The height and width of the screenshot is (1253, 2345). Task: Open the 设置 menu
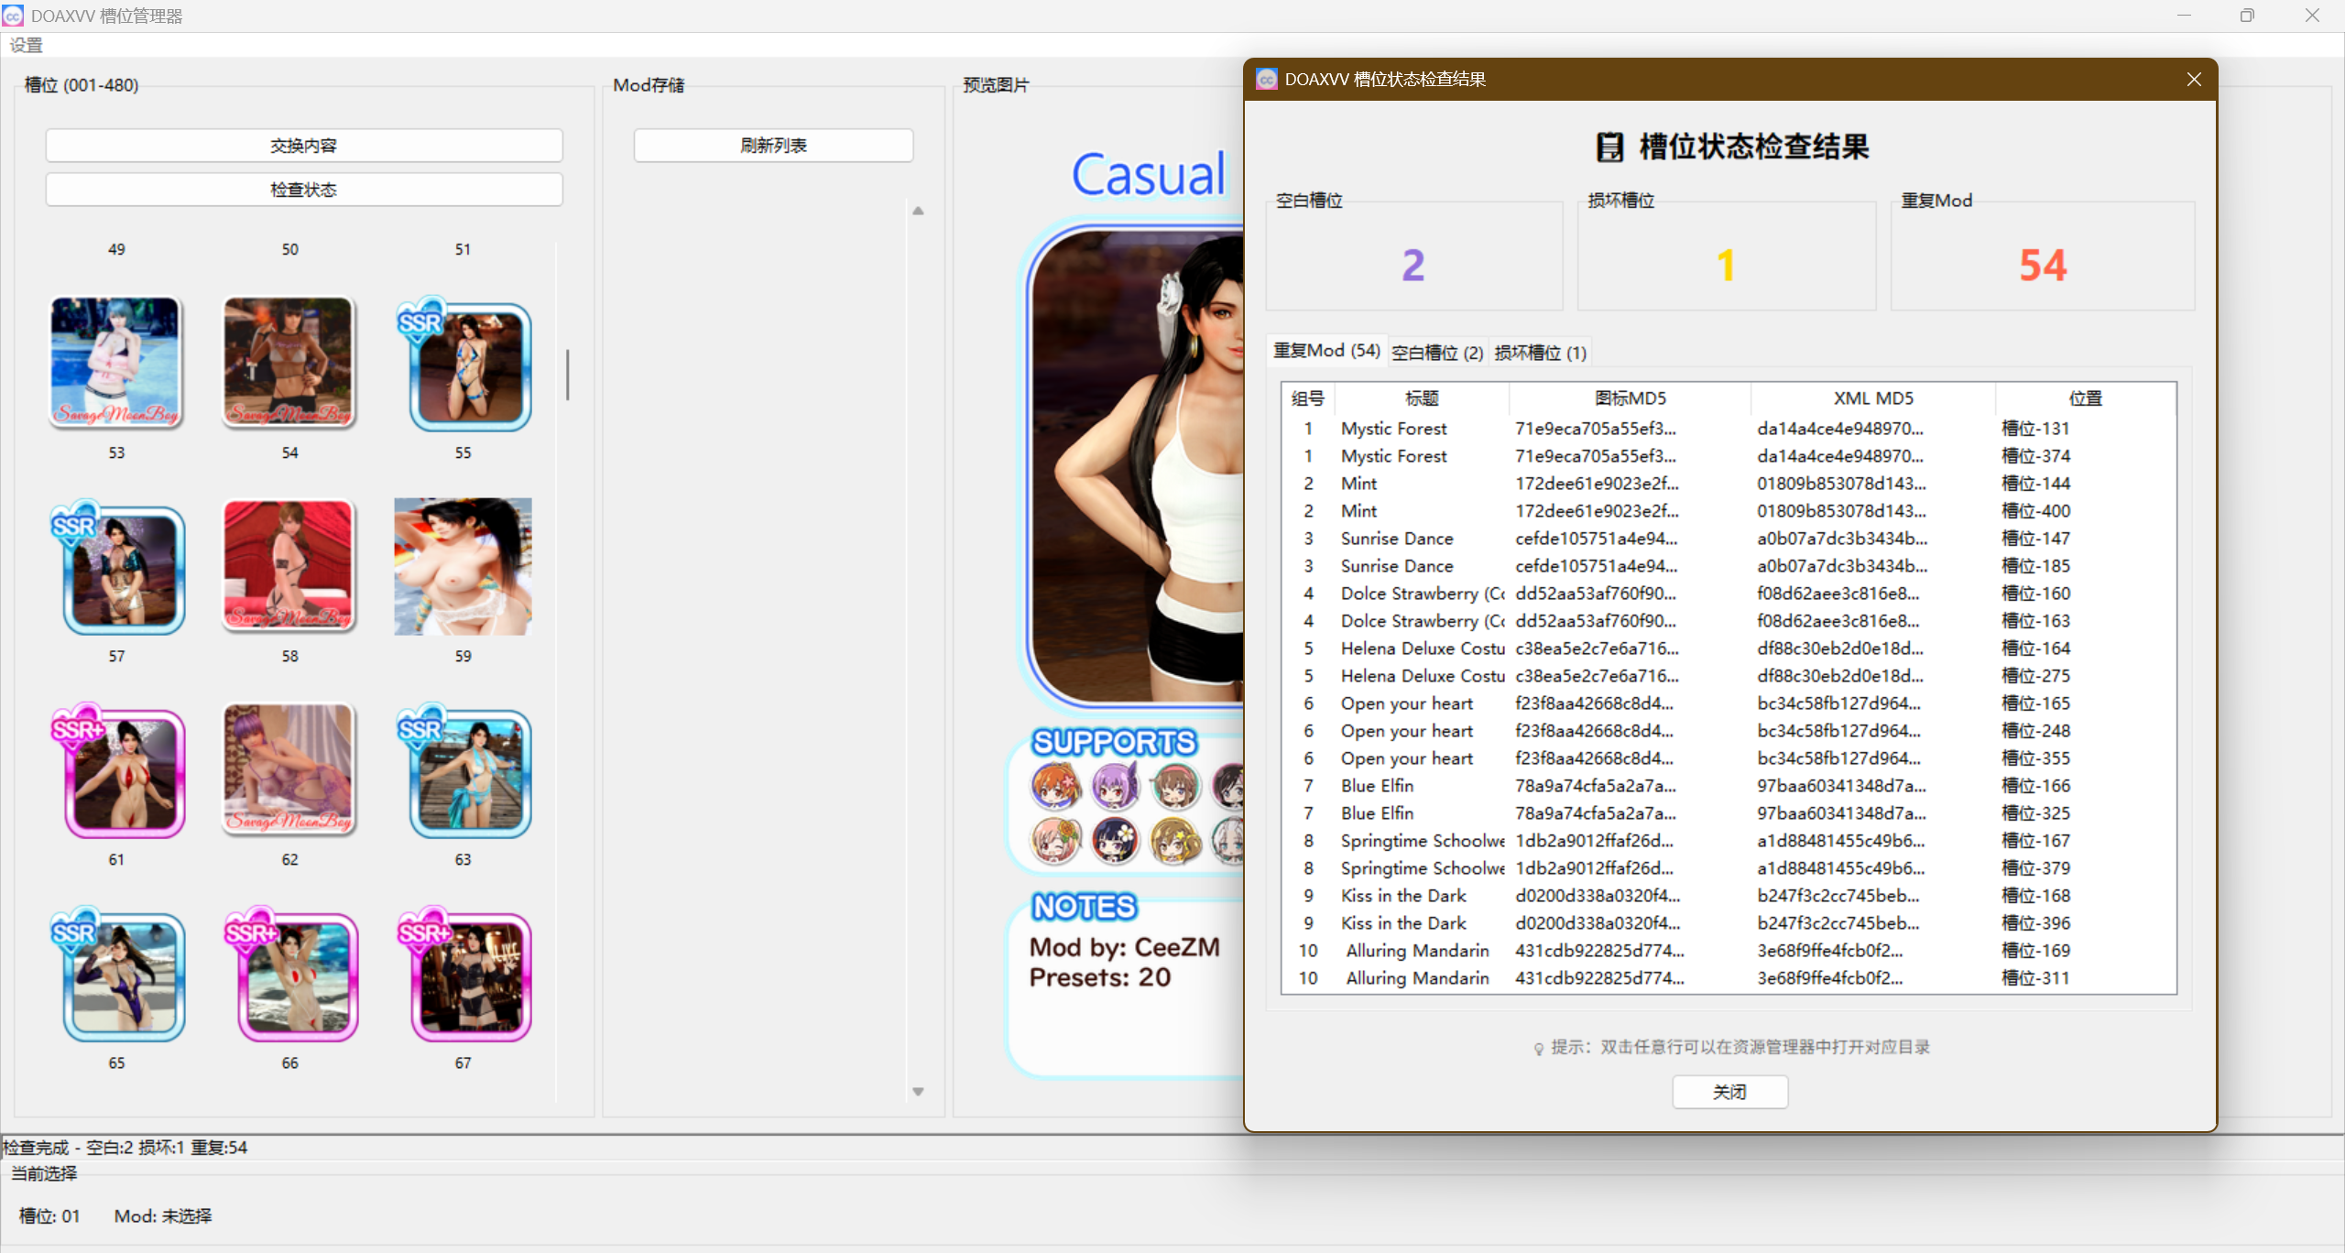26,45
